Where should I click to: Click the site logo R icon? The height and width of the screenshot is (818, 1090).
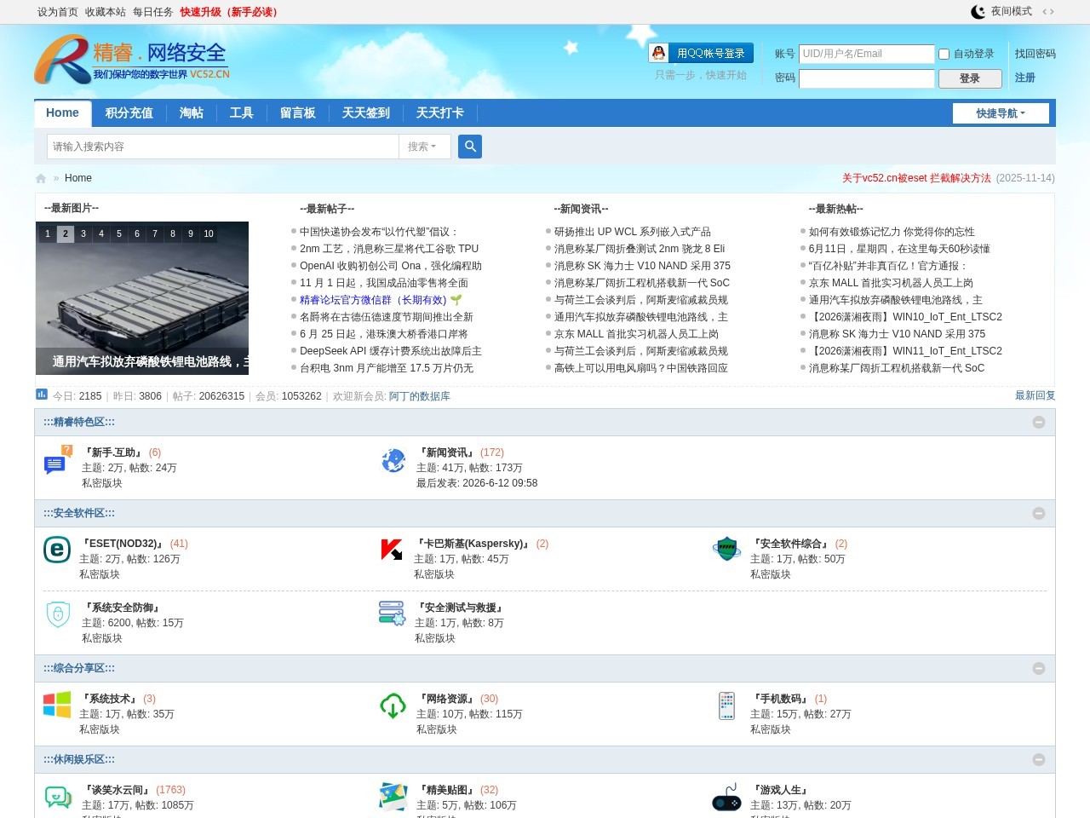coord(61,60)
